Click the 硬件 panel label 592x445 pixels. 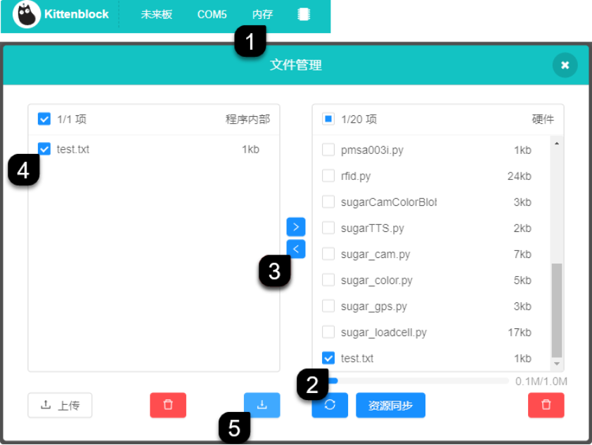[543, 120]
